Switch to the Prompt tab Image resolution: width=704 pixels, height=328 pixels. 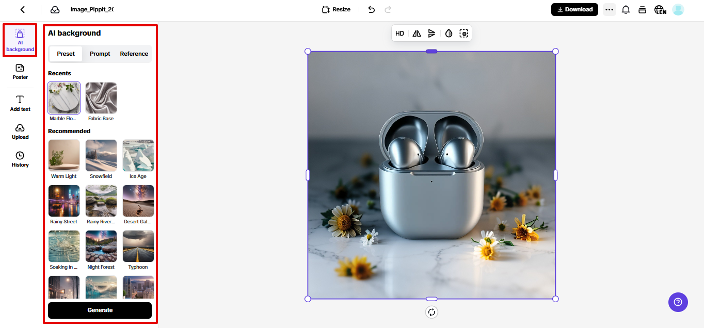(x=100, y=54)
